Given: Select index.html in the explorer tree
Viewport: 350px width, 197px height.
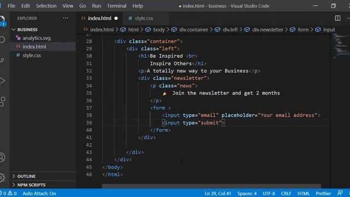Looking at the screenshot, I should (43, 47).
